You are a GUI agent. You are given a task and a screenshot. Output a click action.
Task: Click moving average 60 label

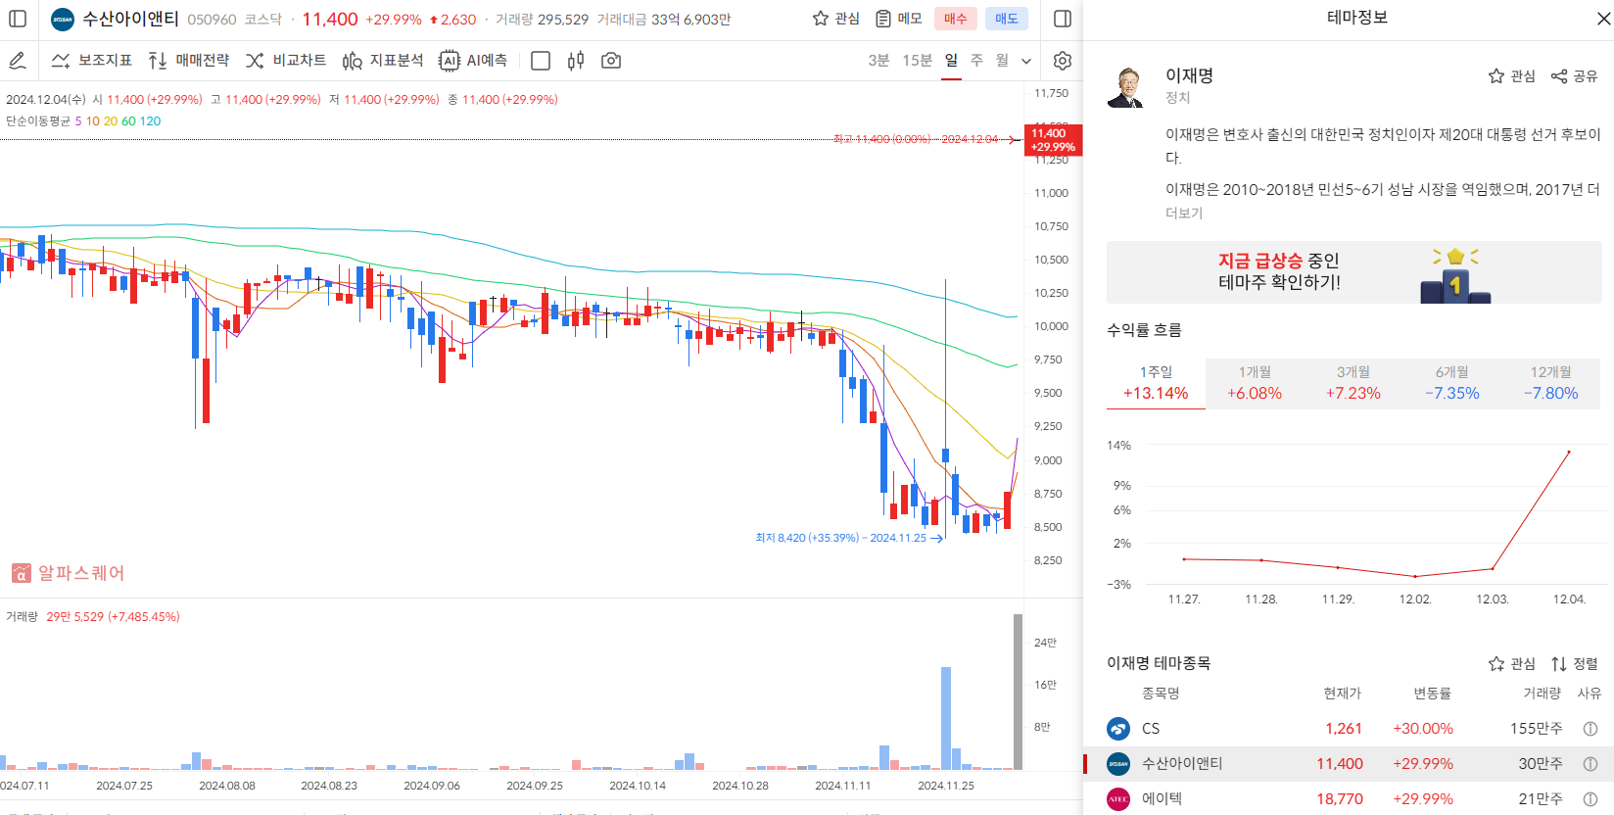click(128, 121)
